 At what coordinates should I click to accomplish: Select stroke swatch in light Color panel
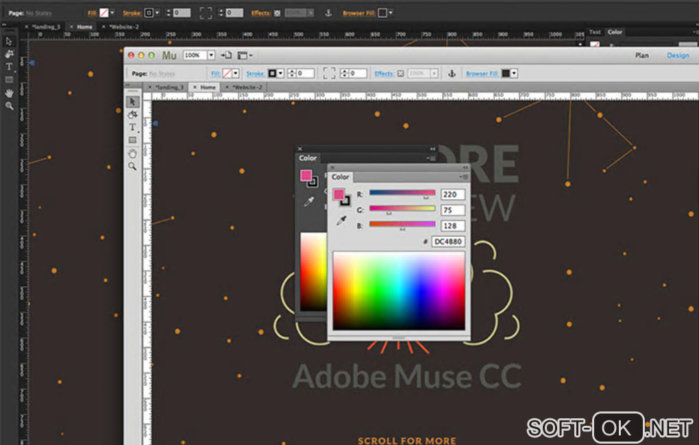(x=345, y=201)
